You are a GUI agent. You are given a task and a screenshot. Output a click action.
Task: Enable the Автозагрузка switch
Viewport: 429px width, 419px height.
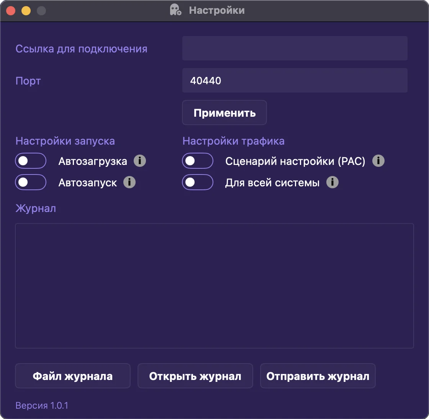(31, 161)
